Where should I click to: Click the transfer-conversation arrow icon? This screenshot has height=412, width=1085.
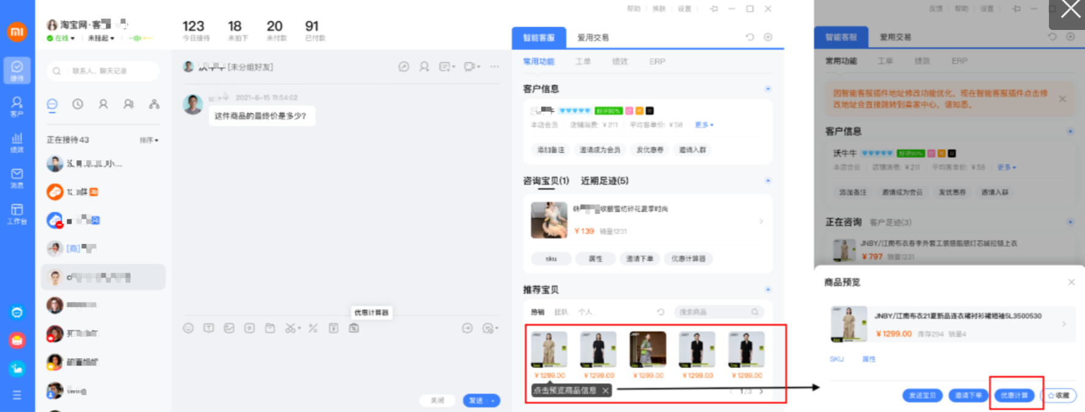pyautogui.click(x=467, y=328)
